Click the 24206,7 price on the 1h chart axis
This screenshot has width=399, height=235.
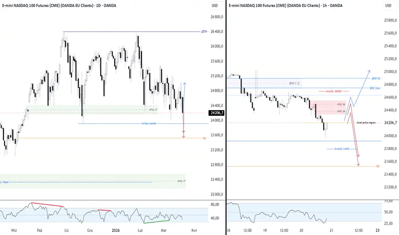point(390,123)
